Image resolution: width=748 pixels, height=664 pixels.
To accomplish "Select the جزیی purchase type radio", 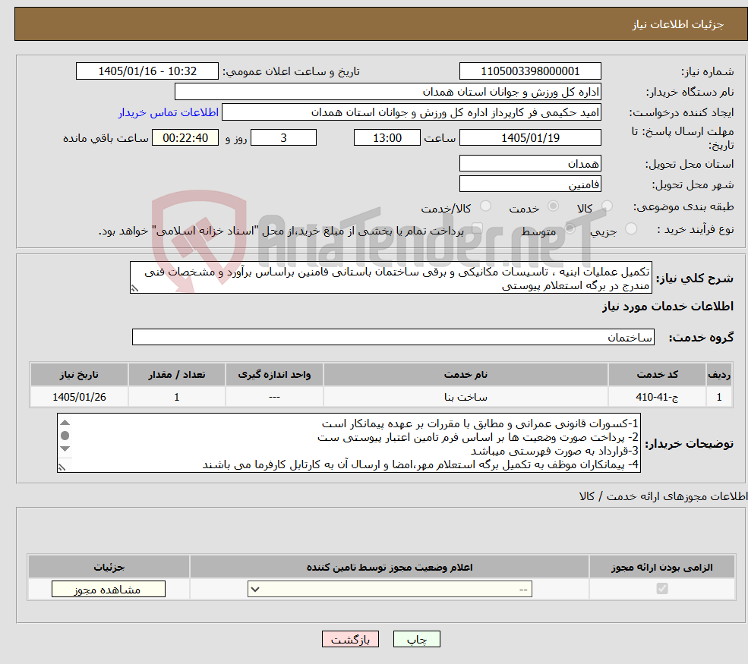I will coord(630,228).
